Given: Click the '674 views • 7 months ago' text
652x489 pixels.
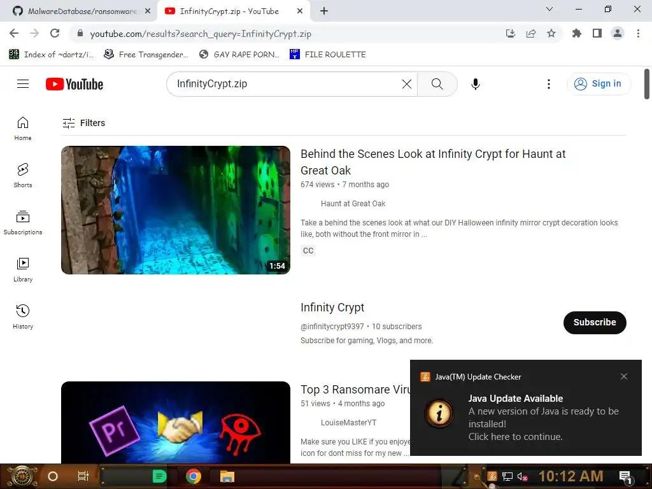Looking at the screenshot, I should click(344, 185).
